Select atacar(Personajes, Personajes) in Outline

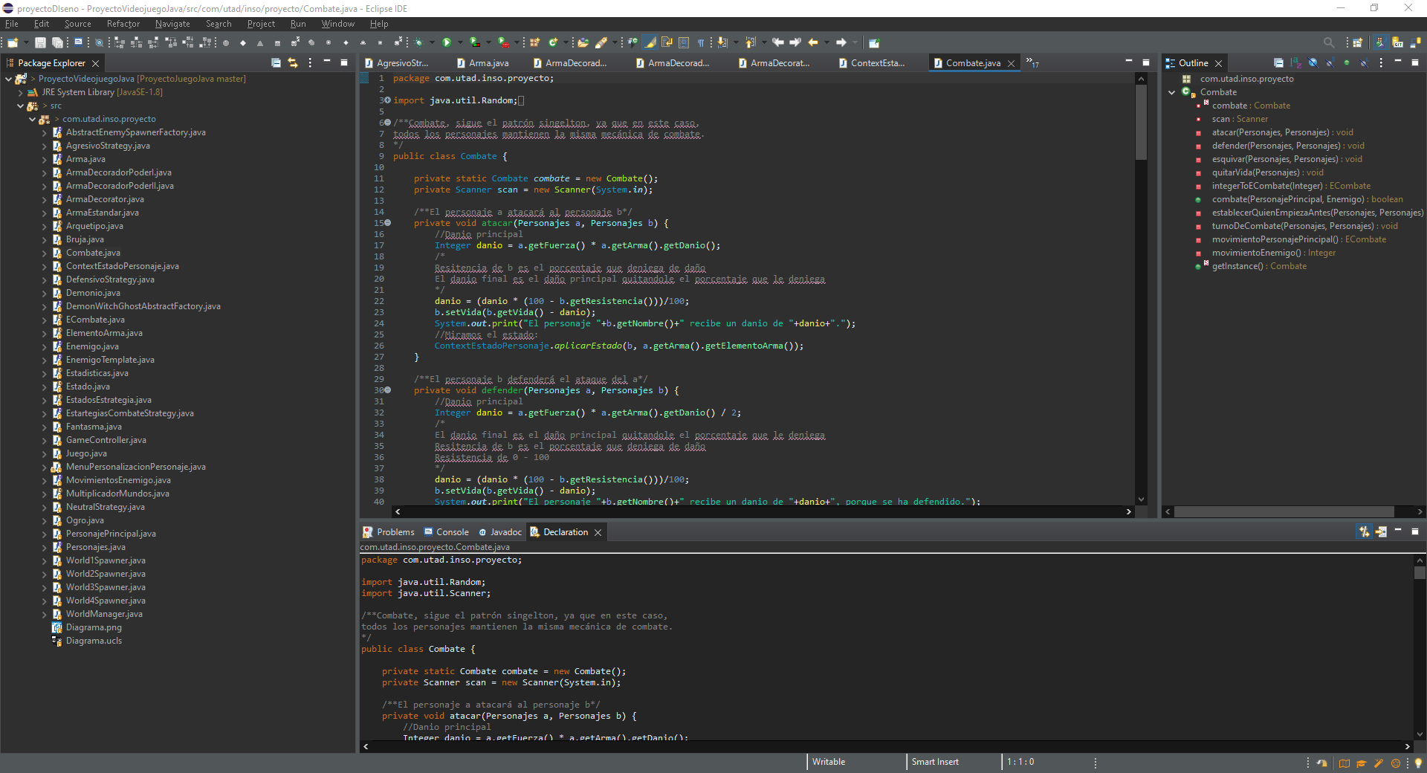point(1283,132)
